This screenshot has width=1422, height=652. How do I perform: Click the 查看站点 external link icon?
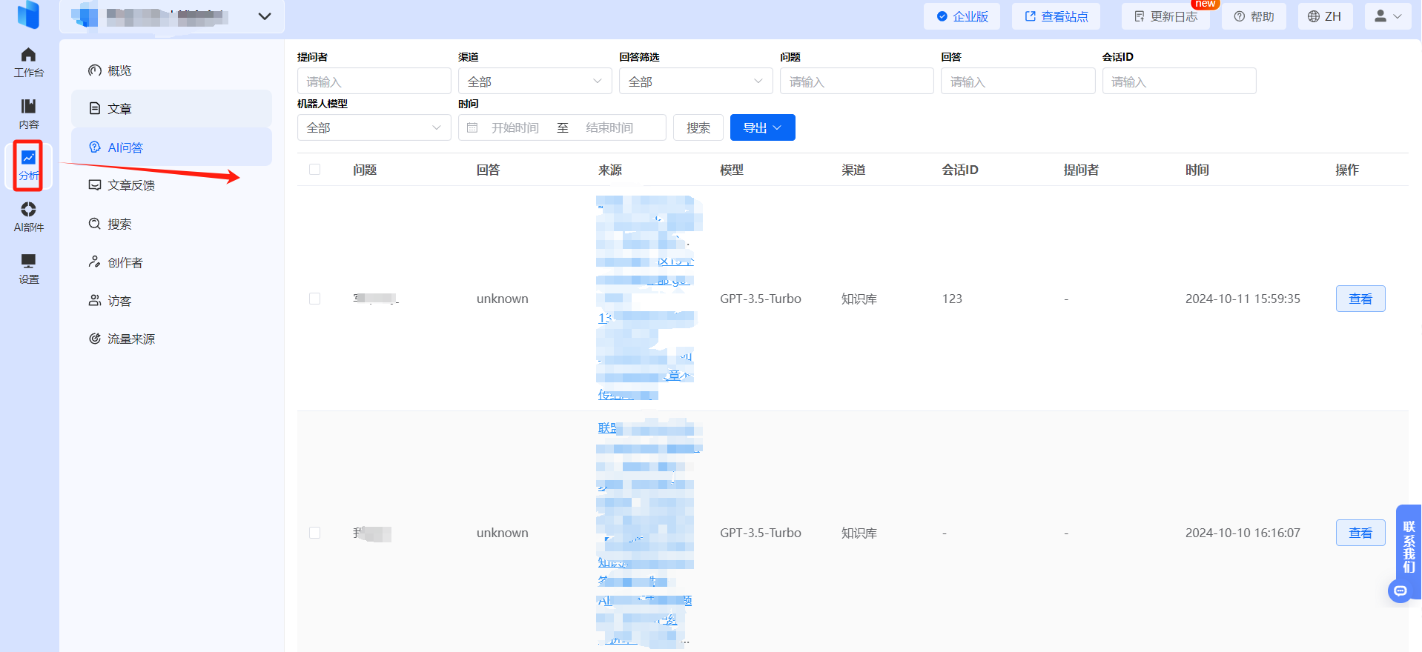tap(1030, 16)
